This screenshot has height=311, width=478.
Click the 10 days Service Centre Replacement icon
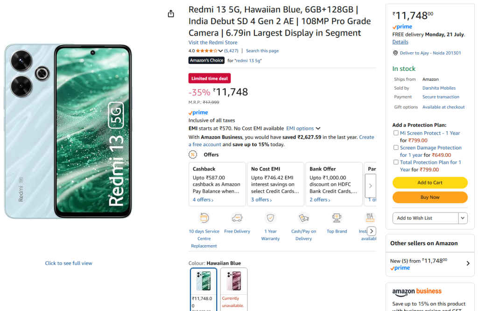point(204,218)
